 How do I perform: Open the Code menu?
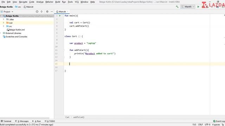tap(32, 2)
